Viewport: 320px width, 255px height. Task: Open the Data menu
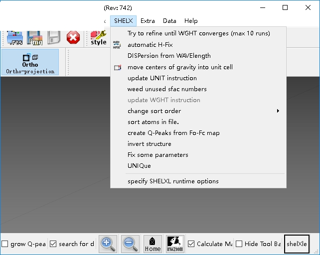click(x=169, y=21)
